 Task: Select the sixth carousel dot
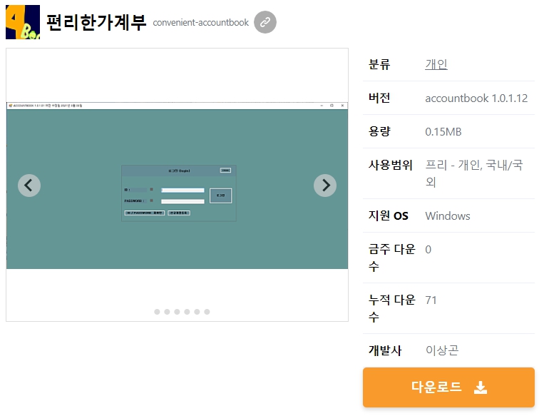(207, 312)
